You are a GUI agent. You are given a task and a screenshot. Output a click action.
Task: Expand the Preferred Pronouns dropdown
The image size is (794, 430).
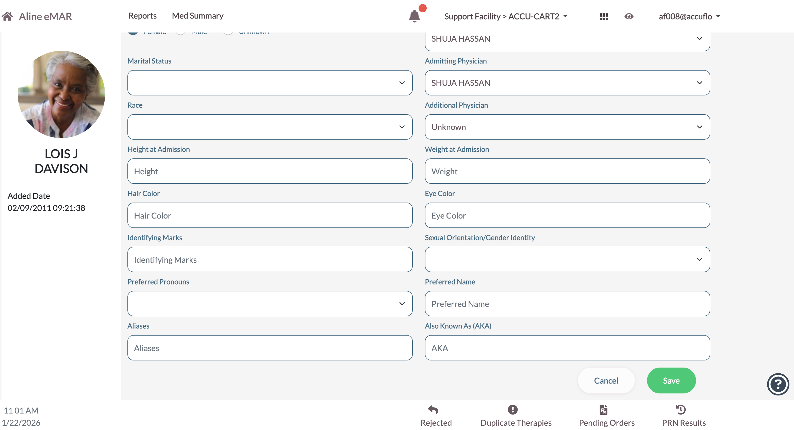[x=270, y=304]
